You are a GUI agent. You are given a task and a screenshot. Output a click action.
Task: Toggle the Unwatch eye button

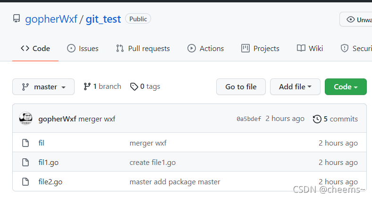point(356,19)
